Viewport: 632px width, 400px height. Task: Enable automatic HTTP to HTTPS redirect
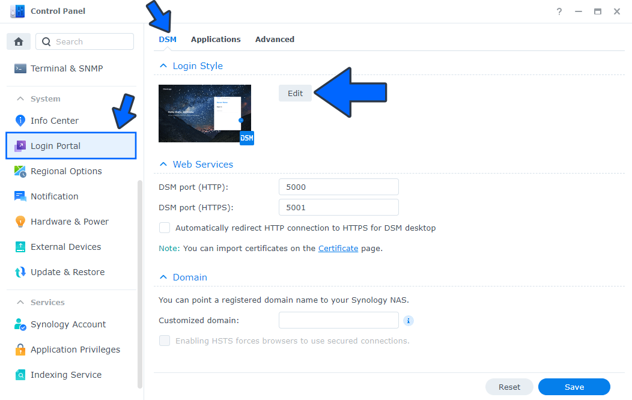(x=165, y=228)
